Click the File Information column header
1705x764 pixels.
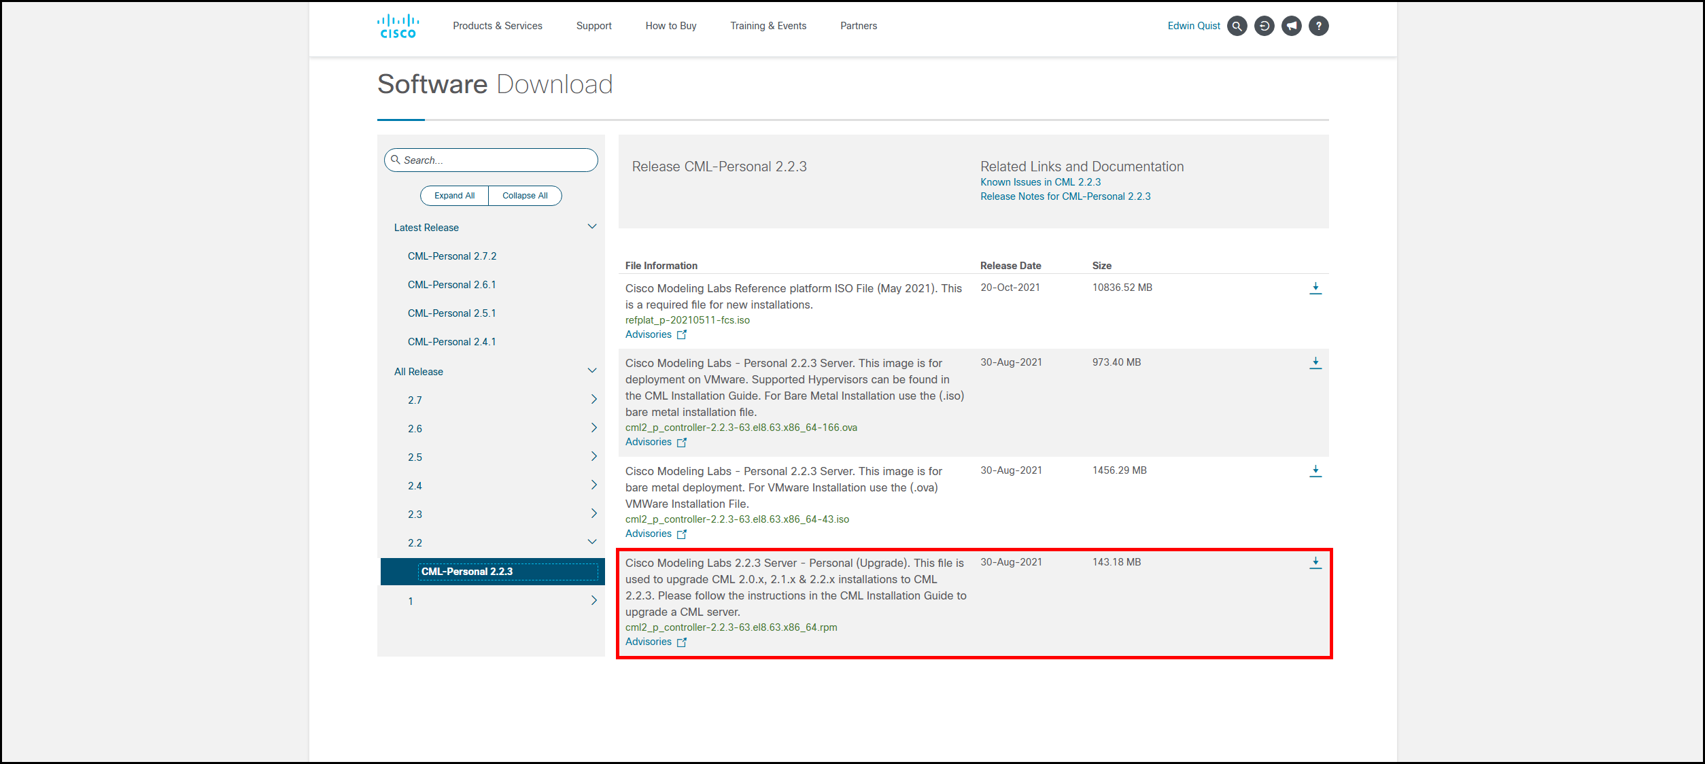661,266
